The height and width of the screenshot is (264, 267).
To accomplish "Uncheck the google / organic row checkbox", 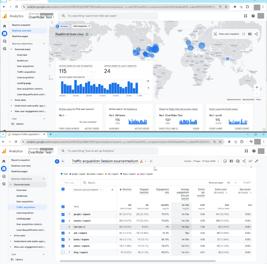I will (63, 214).
